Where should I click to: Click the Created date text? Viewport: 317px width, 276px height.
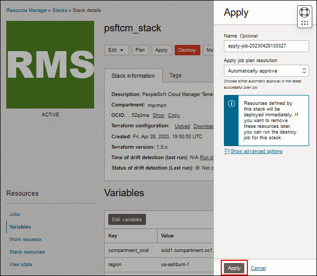tap(157, 137)
